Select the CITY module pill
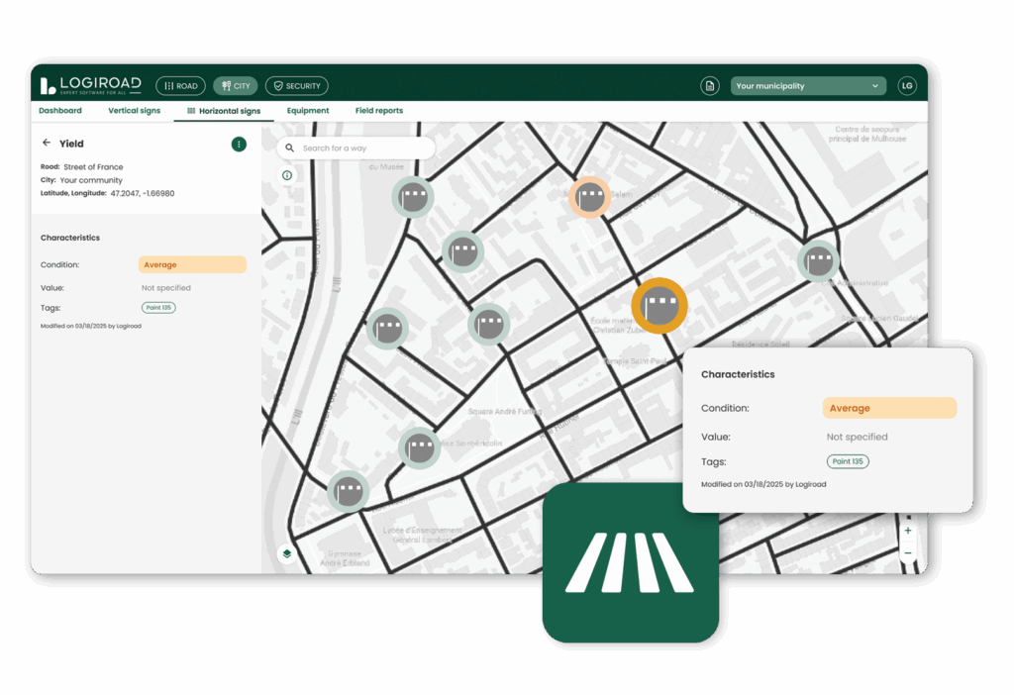Image resolution: width=1014 pixels, height=695 pixels. (x=236, y=86)
